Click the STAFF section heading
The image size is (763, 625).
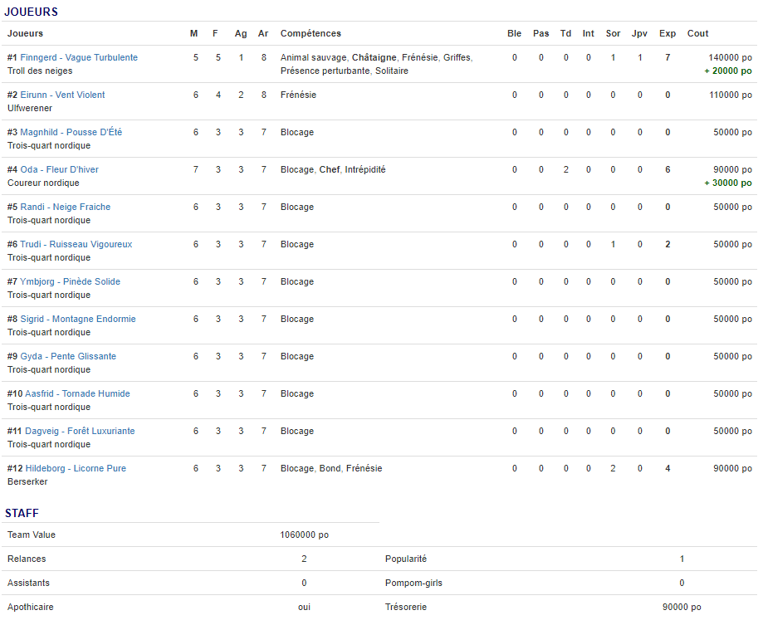22,514
